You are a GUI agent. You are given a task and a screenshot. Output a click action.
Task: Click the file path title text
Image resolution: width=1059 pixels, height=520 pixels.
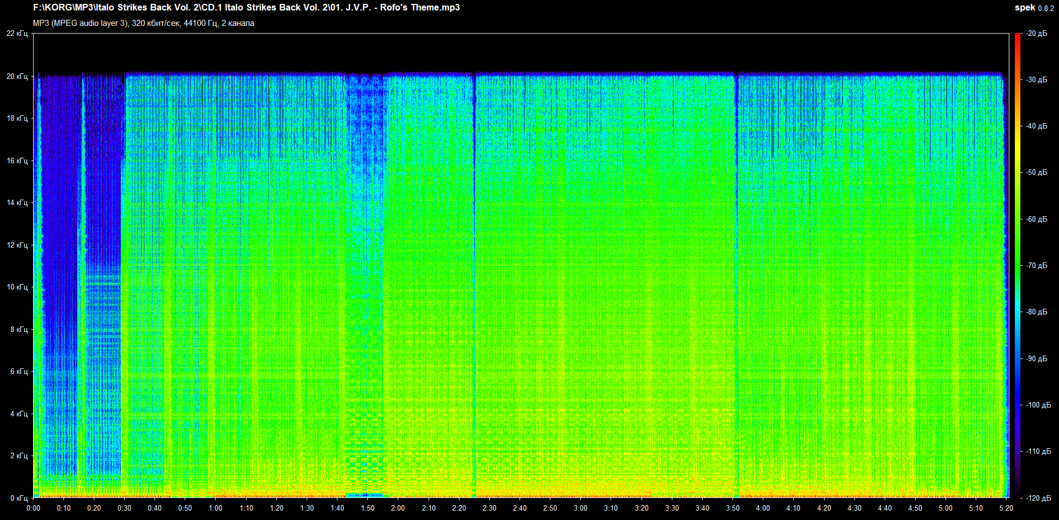[x=246, y=8]
